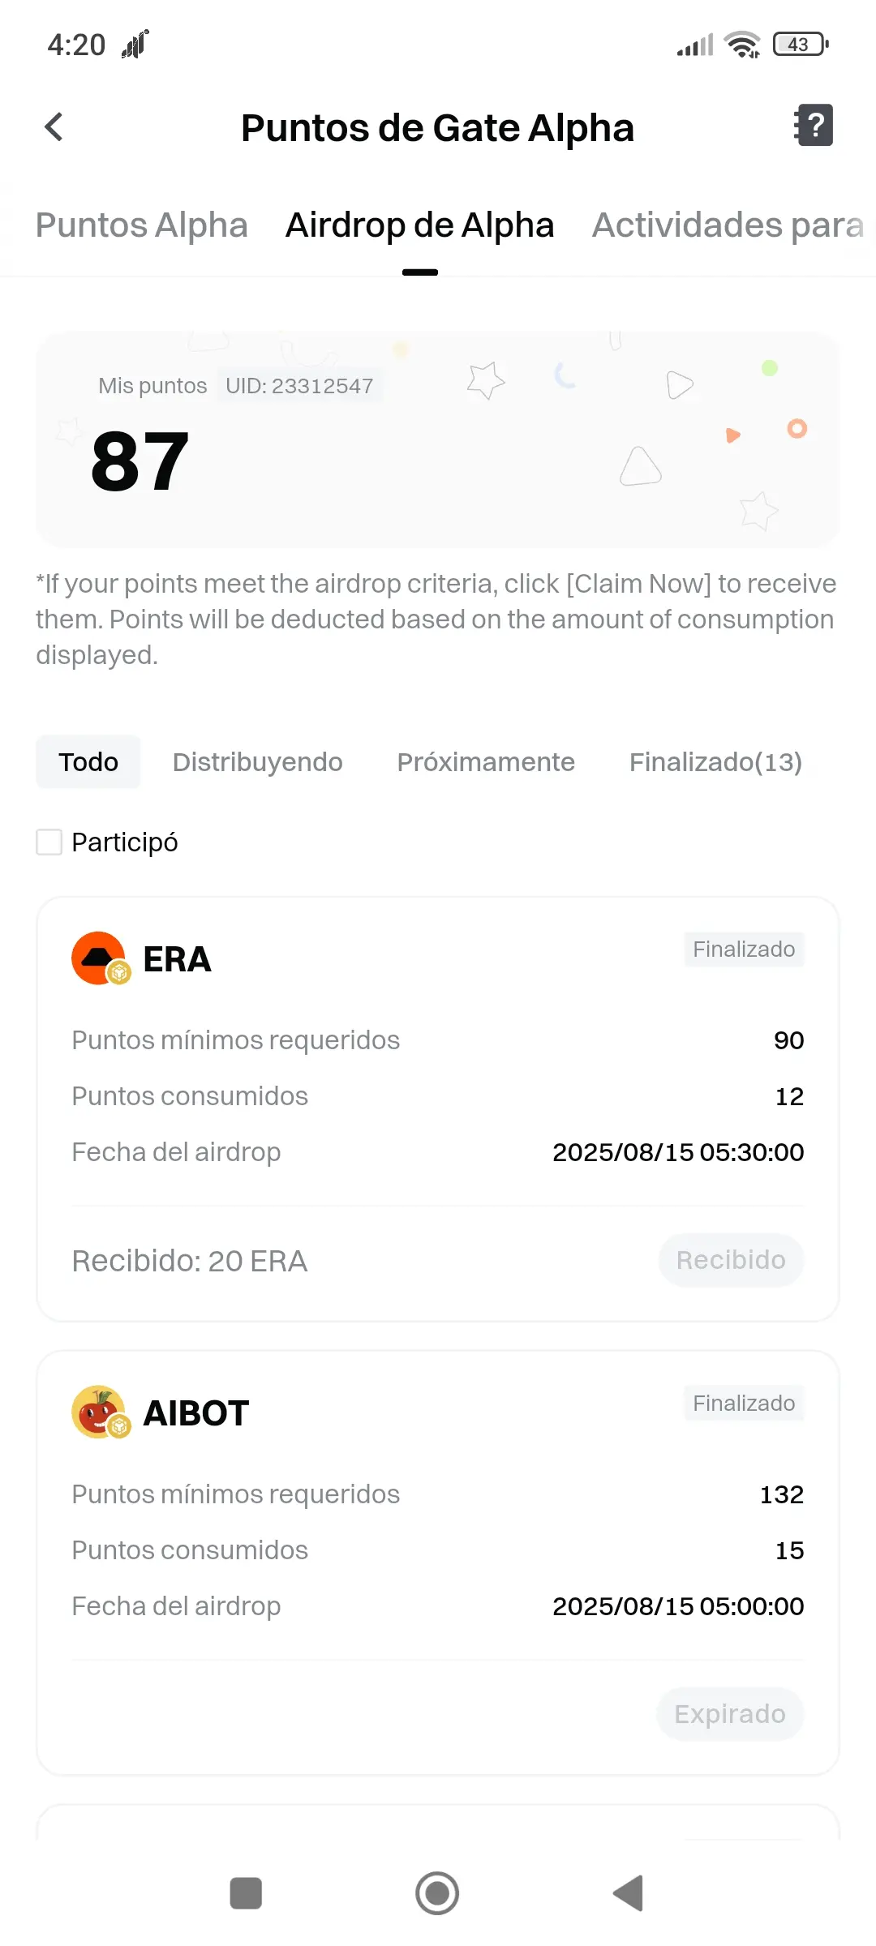
Task: Tap the Android recent apps square
Action: click(x=246, y=1893)
